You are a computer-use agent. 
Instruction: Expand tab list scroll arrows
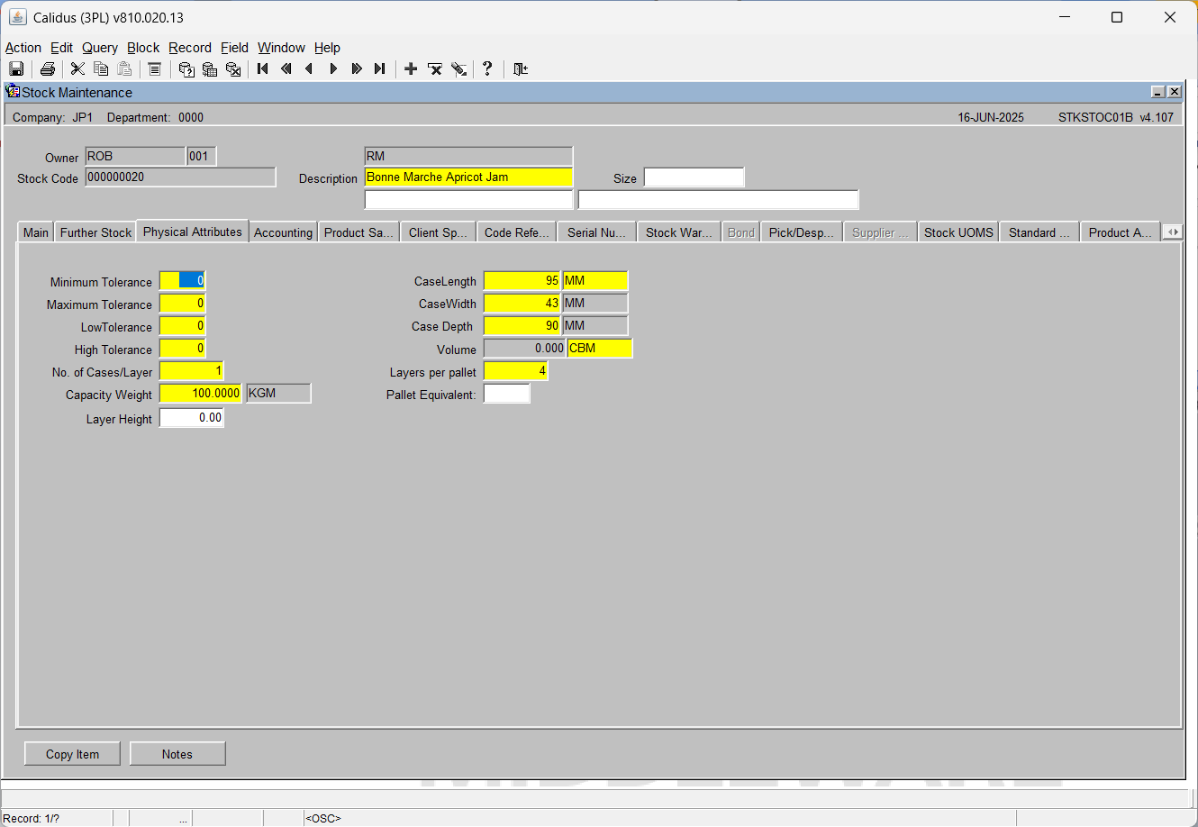click(x=1172, y=232)
